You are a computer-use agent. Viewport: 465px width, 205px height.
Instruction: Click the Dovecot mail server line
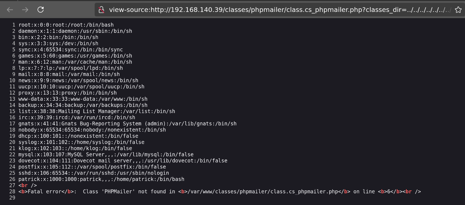pos(123,161)
